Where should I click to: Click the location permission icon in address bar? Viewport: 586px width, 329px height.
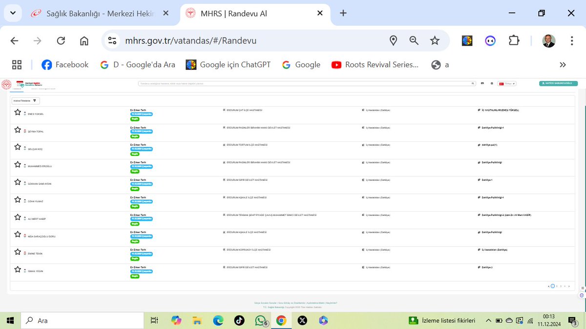coord(393,40)
